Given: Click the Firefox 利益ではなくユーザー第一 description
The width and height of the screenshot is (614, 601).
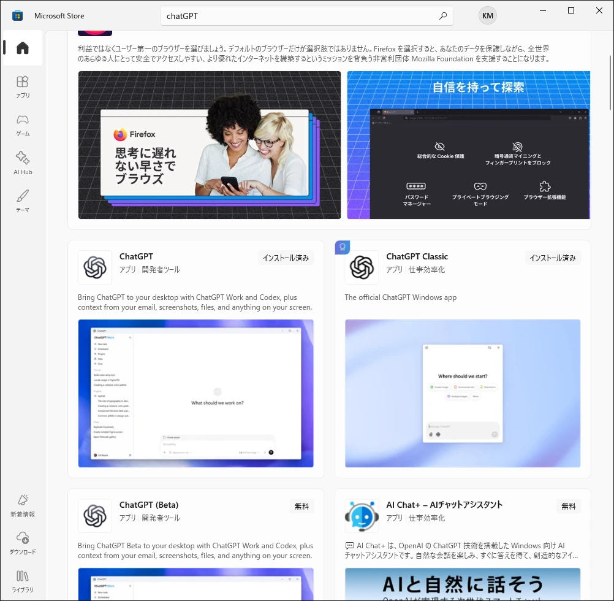Looking at the screenshot, I should point(314,54).
